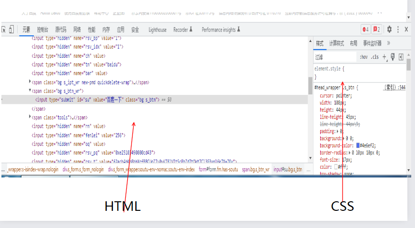Open DevTools more options menu
This screenshot has width=415, height=228.
click(398, 30)
